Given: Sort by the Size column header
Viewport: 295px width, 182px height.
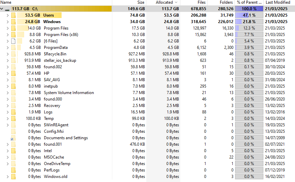Looking at the screenshot, I should tap(129, 2).
